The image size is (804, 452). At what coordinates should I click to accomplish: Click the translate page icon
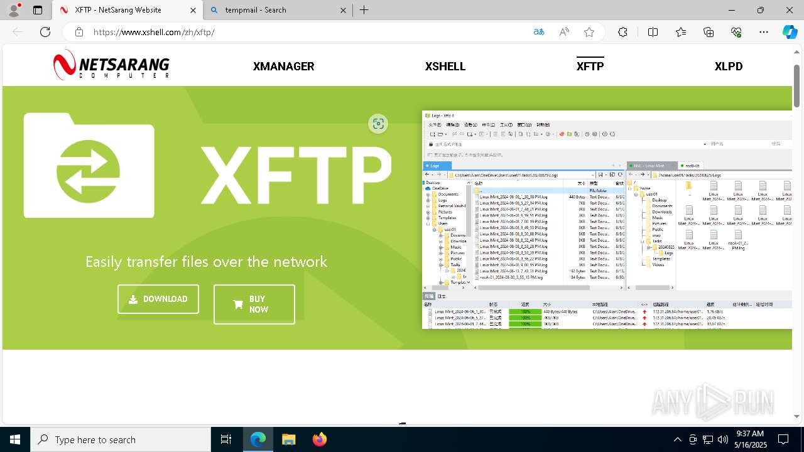pyautogui.click(x=539, y=32)
